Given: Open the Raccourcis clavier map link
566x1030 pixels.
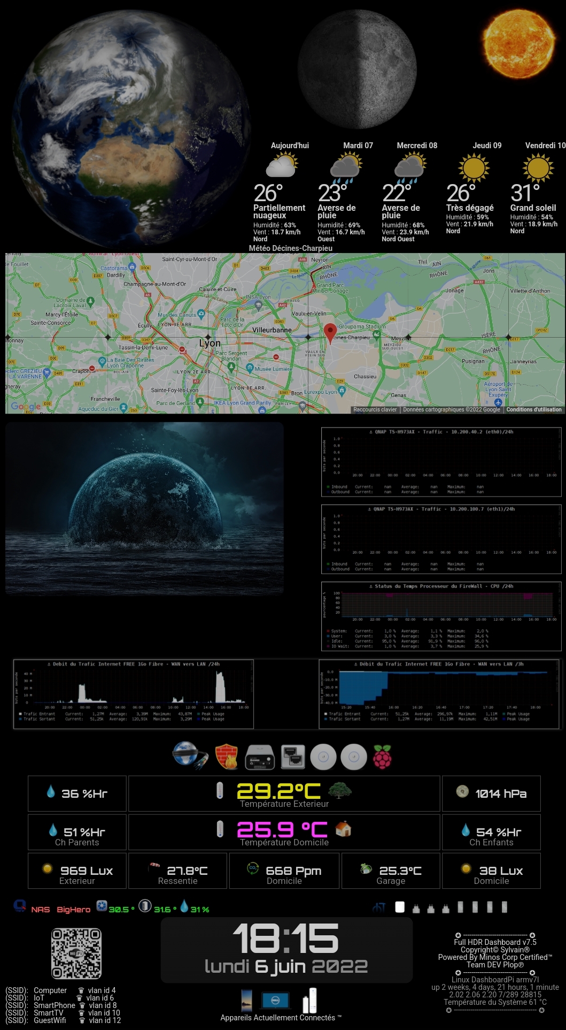Looking at the screenshot, I should 375,409.
